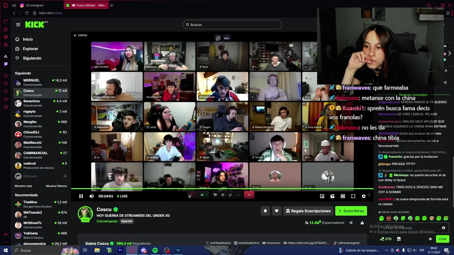Open MrStivenTc recommended channel
Viewport: 454px width, 255px height.
click(x=41, y=225)
